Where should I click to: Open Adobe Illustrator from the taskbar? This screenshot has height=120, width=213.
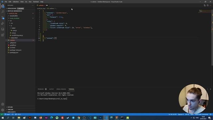[x=30, y=118]
